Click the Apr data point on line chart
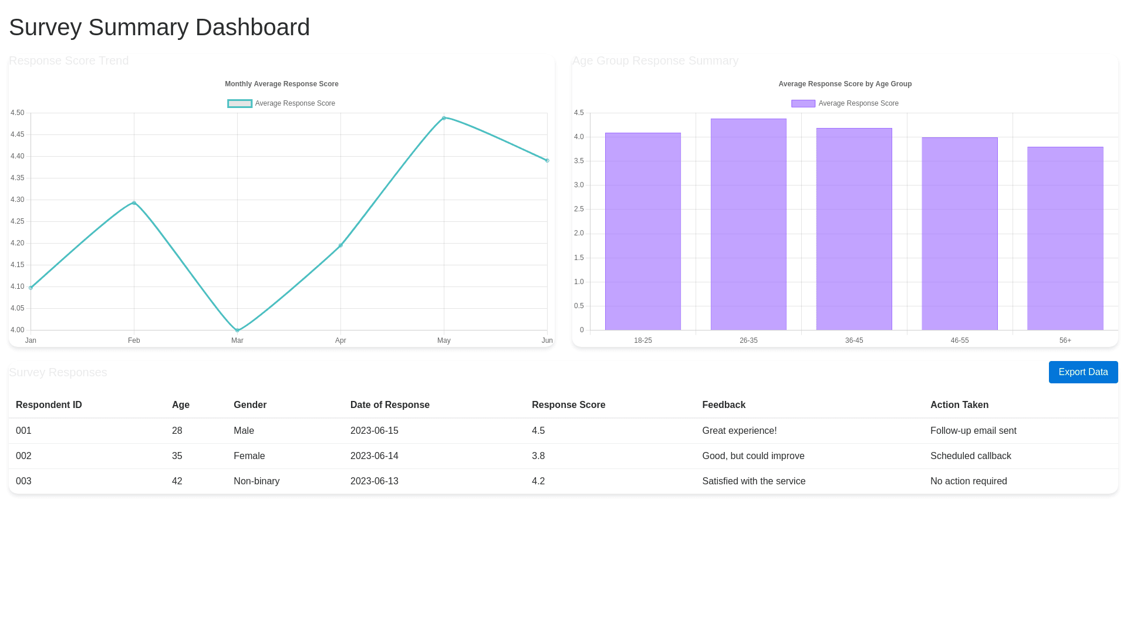This screenshot has width=1127, height=634. [x=340, y=245]
